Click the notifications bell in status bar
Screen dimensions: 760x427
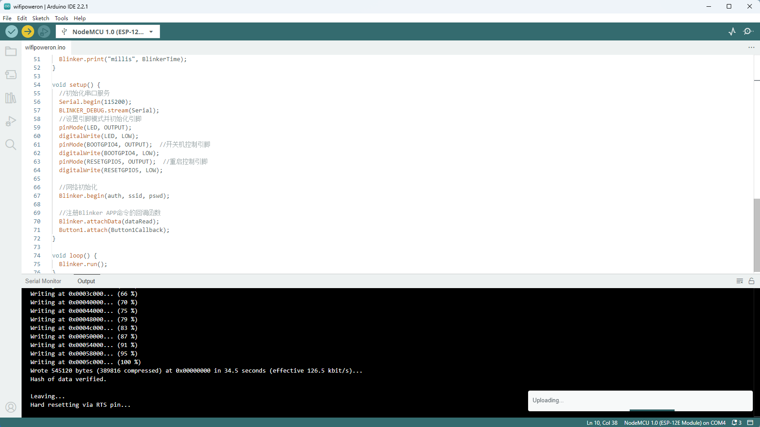(736, 423)
